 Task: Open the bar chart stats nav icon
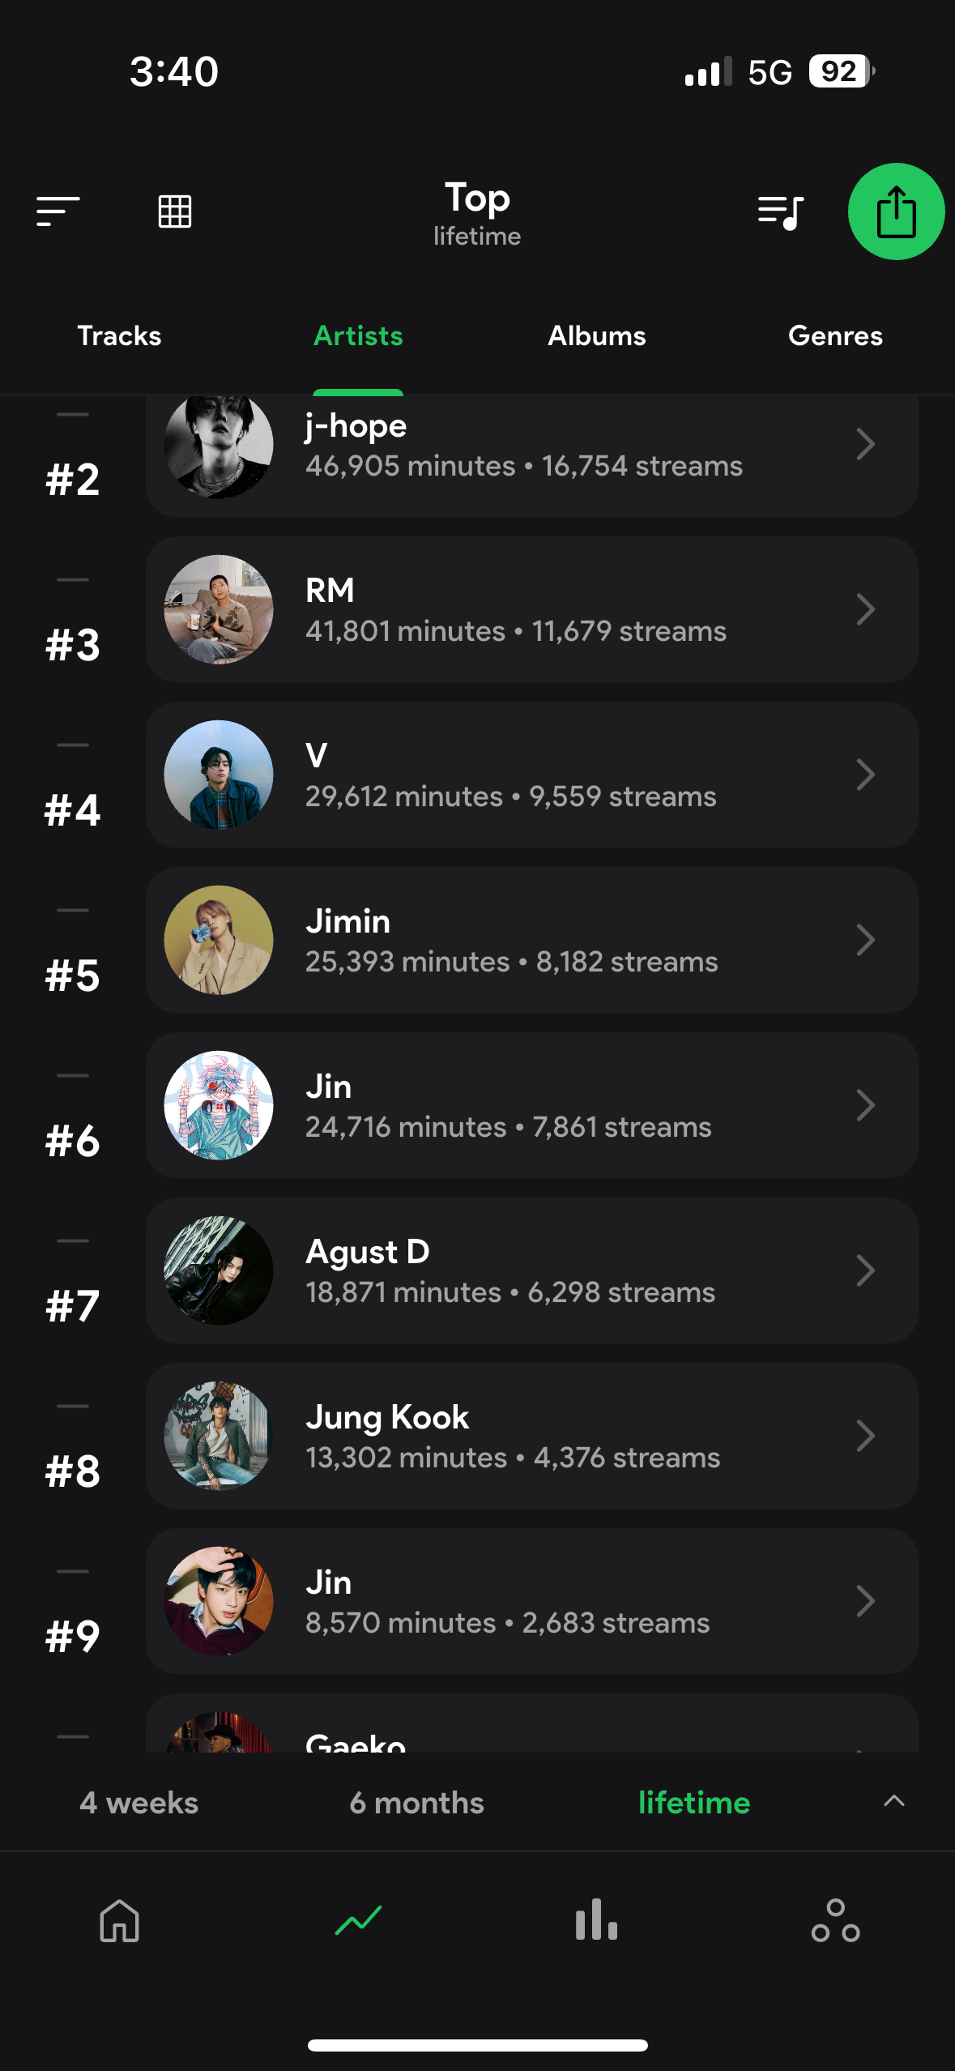coord(597,1919)
